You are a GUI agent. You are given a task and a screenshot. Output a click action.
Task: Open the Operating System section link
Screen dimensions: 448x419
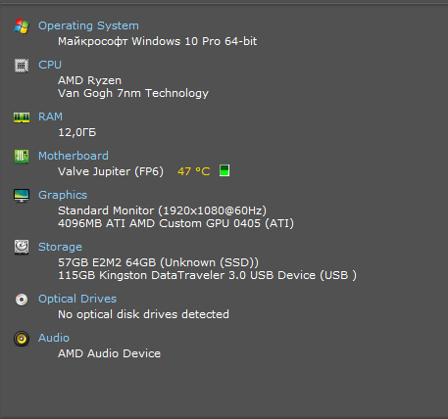pos(88,25)
